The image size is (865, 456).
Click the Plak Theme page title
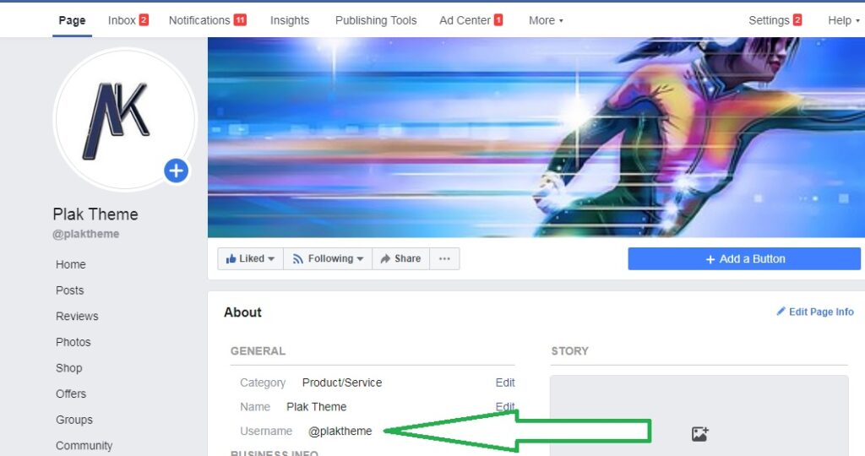point(95,214)
